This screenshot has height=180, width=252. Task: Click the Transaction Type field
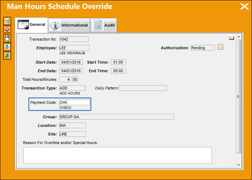click(72, 88)
